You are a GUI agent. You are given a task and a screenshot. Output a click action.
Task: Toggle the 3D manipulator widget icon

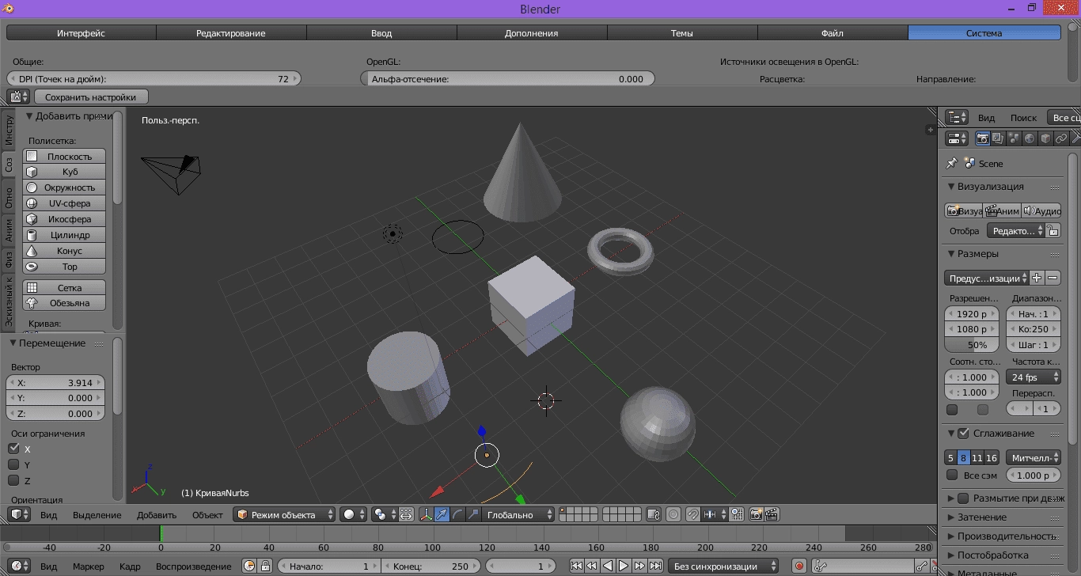point(426,514)
